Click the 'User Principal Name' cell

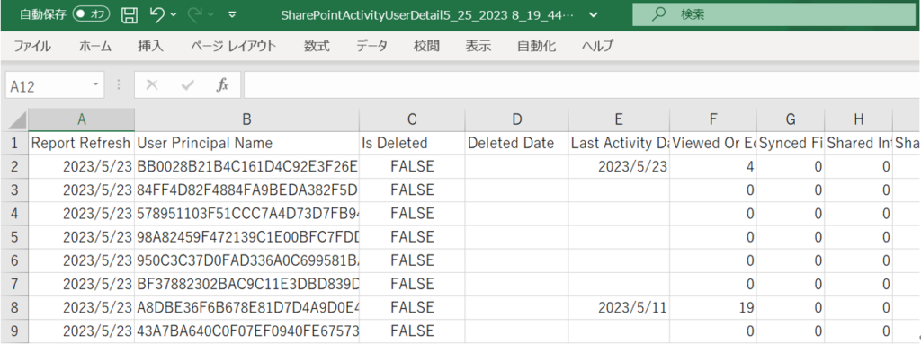point(246,143)
